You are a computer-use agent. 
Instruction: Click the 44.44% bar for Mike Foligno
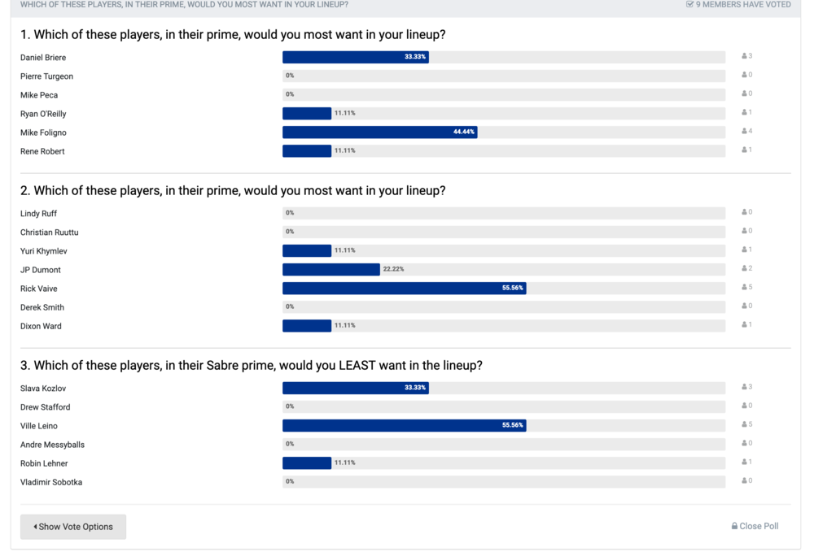click(380, 132)
